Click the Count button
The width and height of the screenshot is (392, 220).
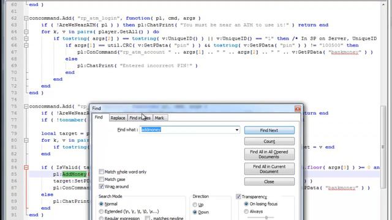pos(269,141)
